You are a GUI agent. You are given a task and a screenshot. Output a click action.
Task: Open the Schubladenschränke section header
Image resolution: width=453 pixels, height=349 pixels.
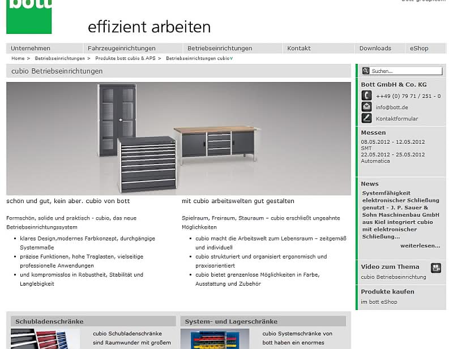point(93,321)
